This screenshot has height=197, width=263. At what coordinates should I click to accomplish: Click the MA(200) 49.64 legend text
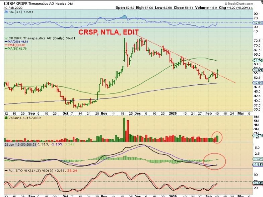tap(18, 42)
